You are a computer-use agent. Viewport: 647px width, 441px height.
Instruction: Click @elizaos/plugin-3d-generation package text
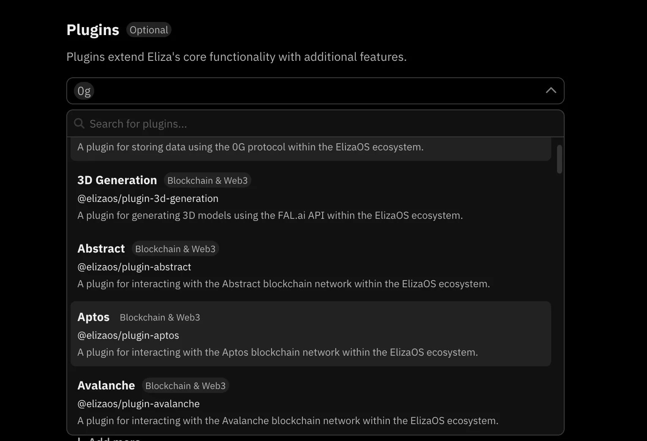148,199
